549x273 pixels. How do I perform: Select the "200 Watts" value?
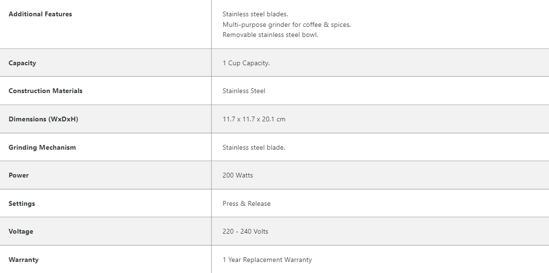tap(237, 175)
